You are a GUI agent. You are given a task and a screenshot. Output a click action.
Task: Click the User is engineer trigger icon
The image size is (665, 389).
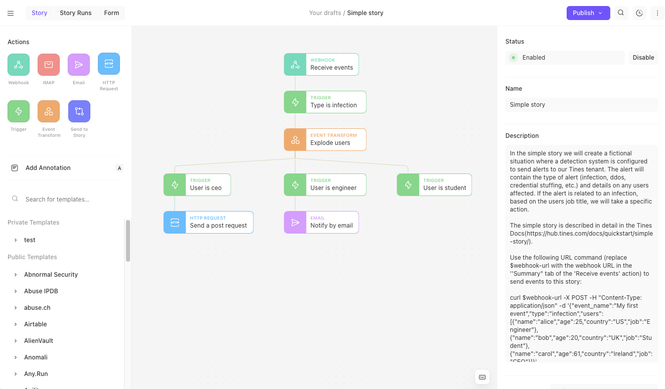point(295,185)
